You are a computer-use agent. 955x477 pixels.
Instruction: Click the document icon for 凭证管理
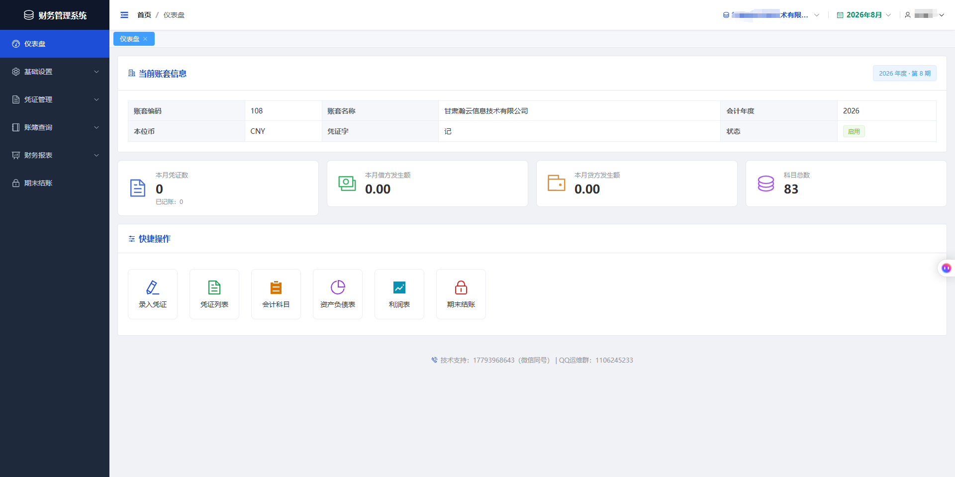coord(16,99)
